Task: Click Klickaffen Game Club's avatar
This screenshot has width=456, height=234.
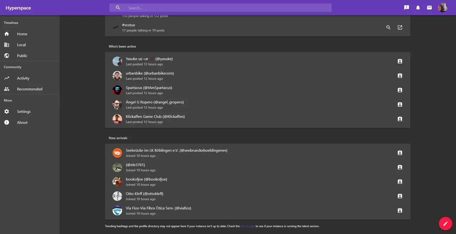Action: [117, 119]
